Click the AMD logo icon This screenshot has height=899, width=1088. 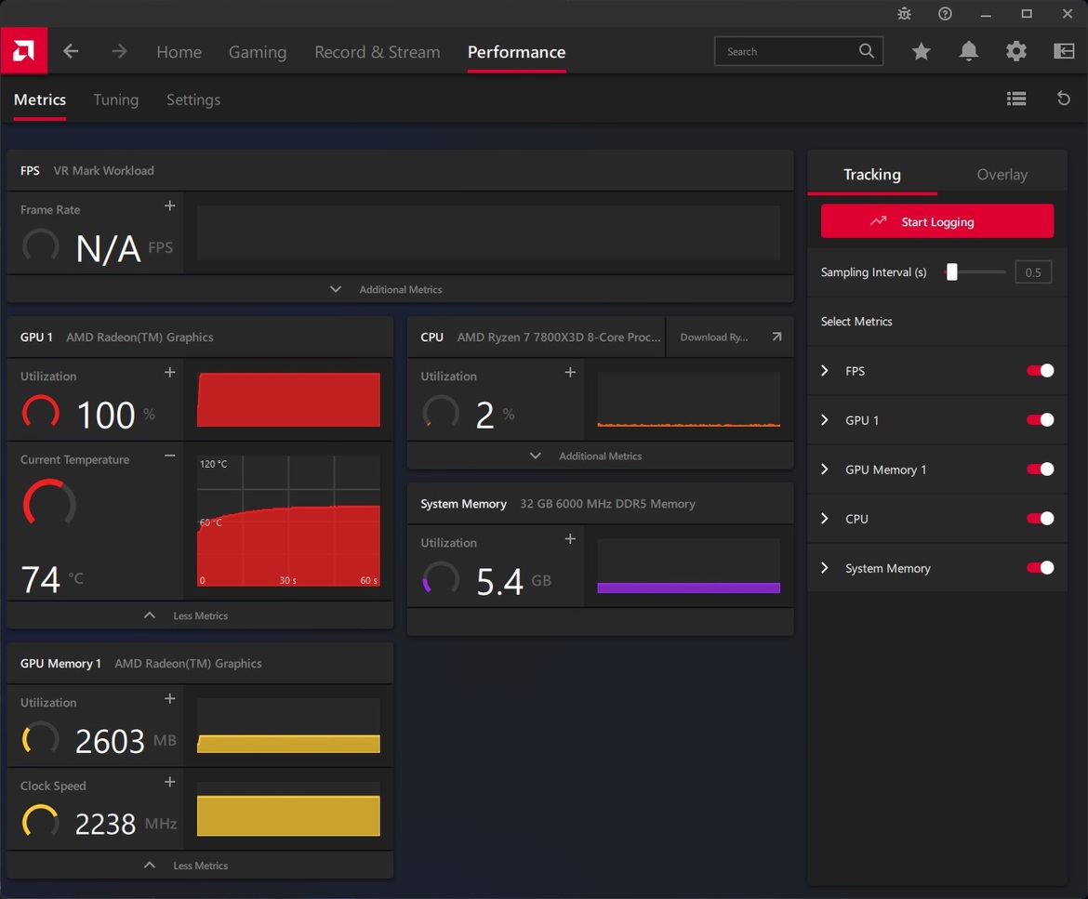[x=23, y=50]
